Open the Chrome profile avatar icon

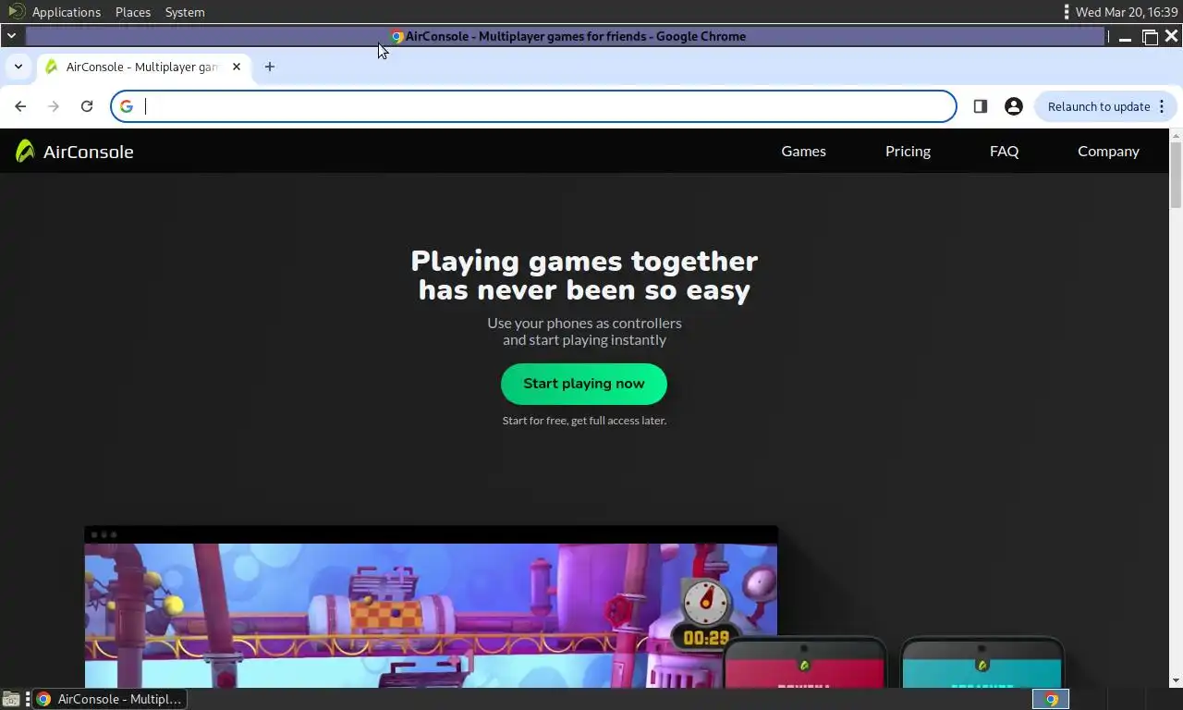coord(1014,106)
